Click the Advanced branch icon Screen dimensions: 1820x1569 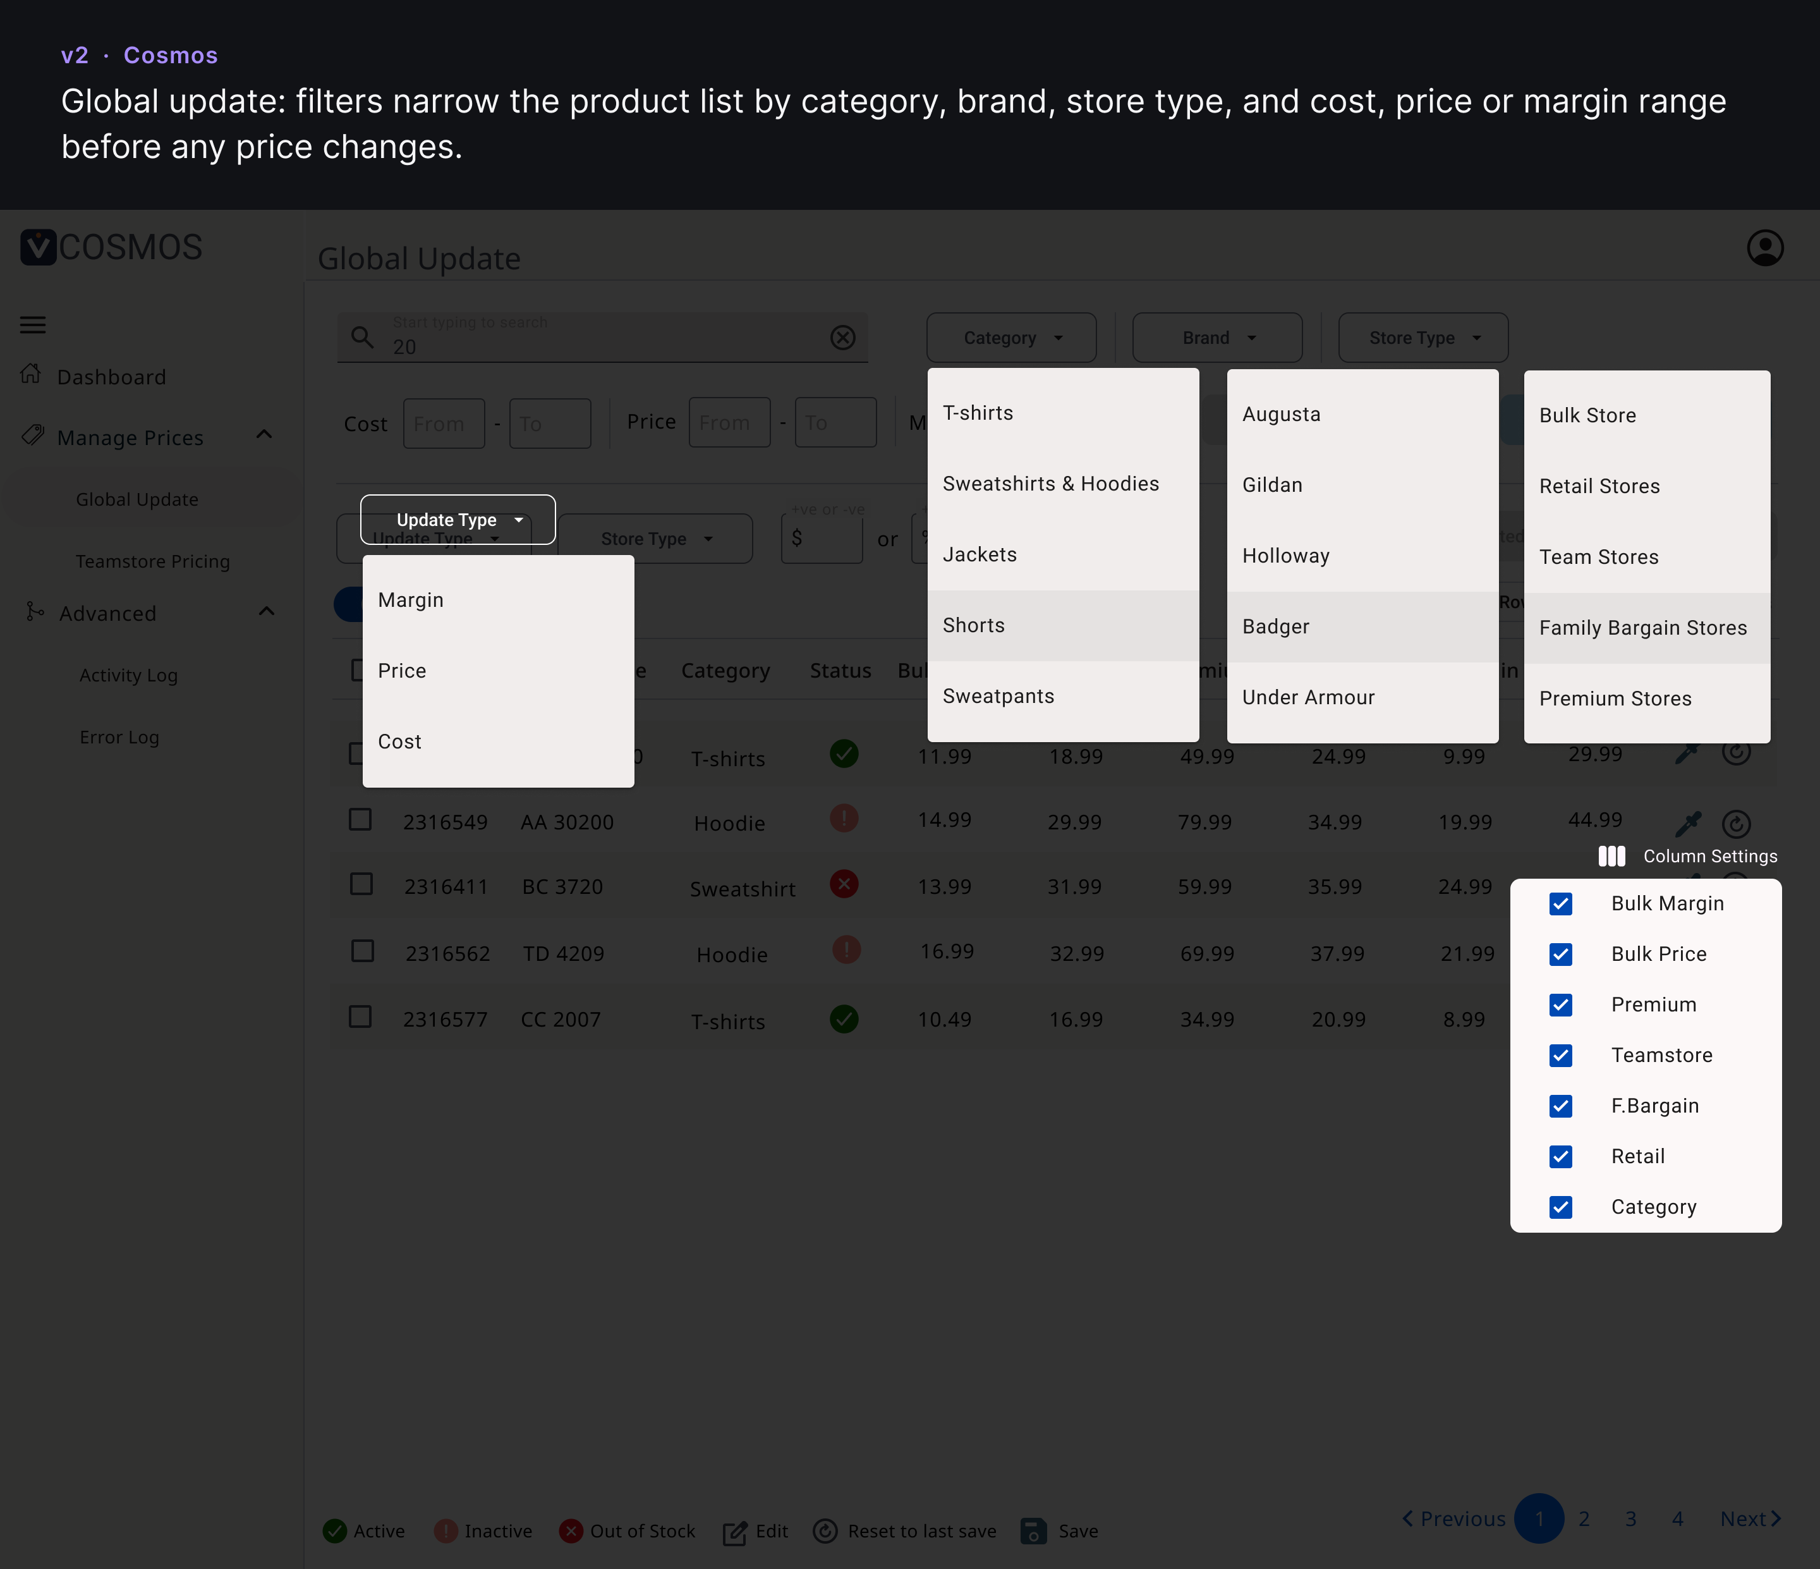[34, 611]
